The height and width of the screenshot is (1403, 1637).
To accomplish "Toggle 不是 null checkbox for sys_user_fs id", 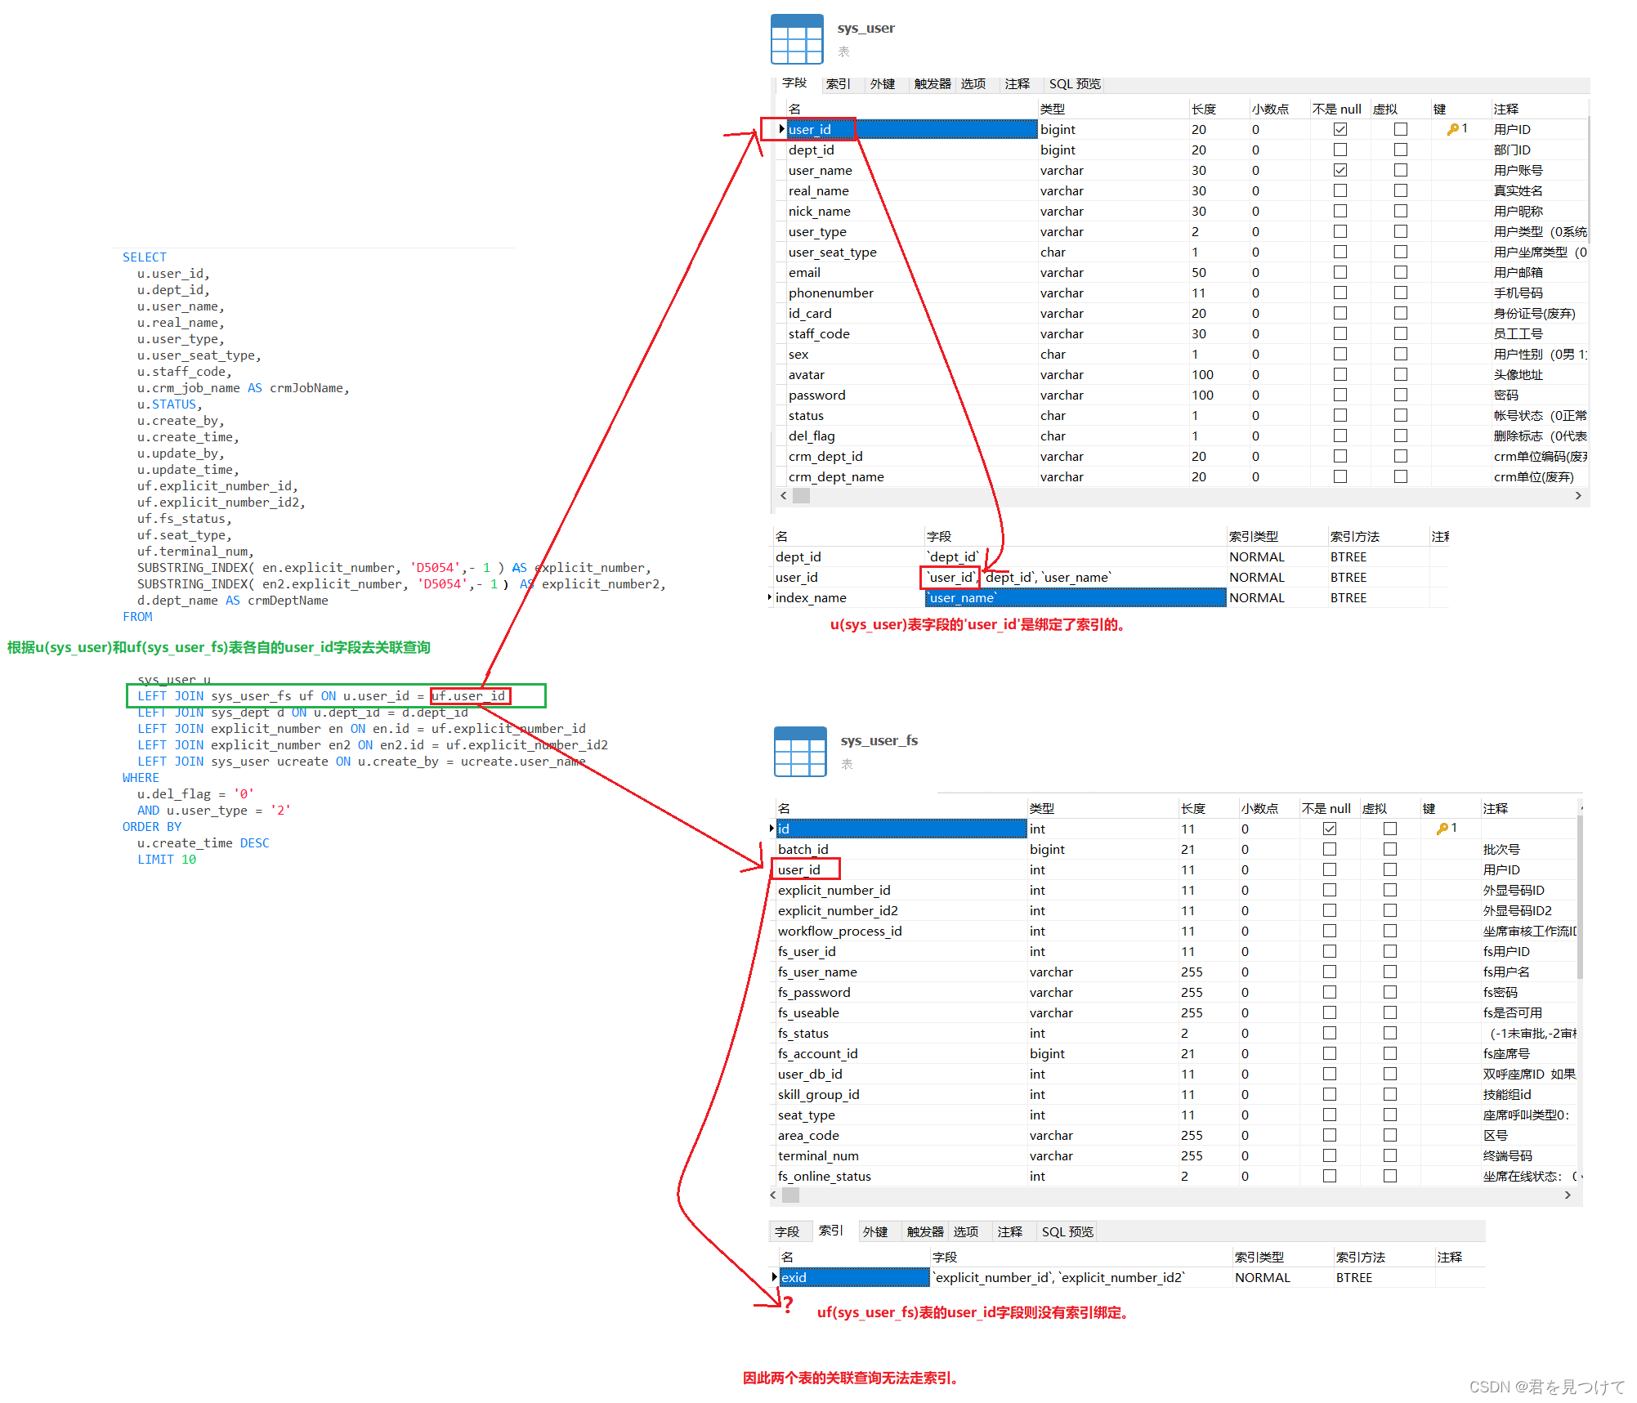I will pyautogui.click(x=1329, y=829).
